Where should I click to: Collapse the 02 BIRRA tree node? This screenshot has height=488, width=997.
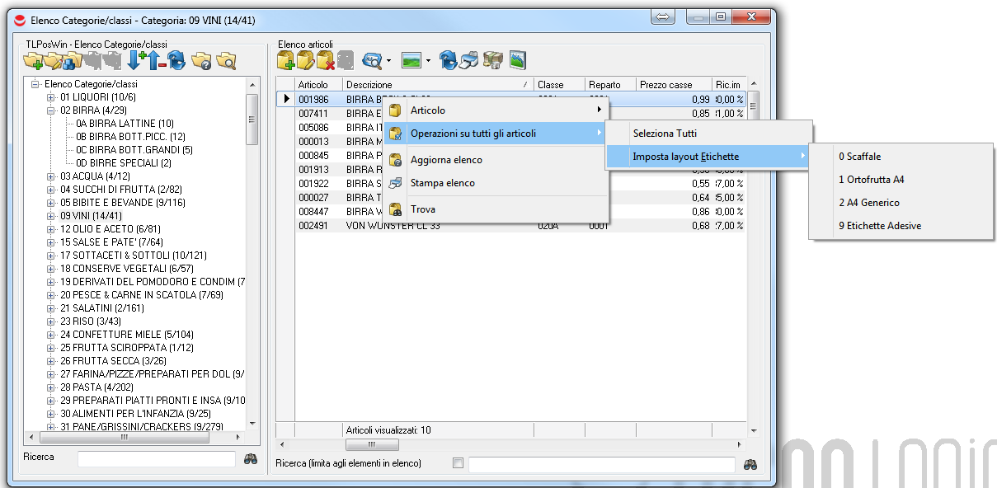click(x=51, y=110)
